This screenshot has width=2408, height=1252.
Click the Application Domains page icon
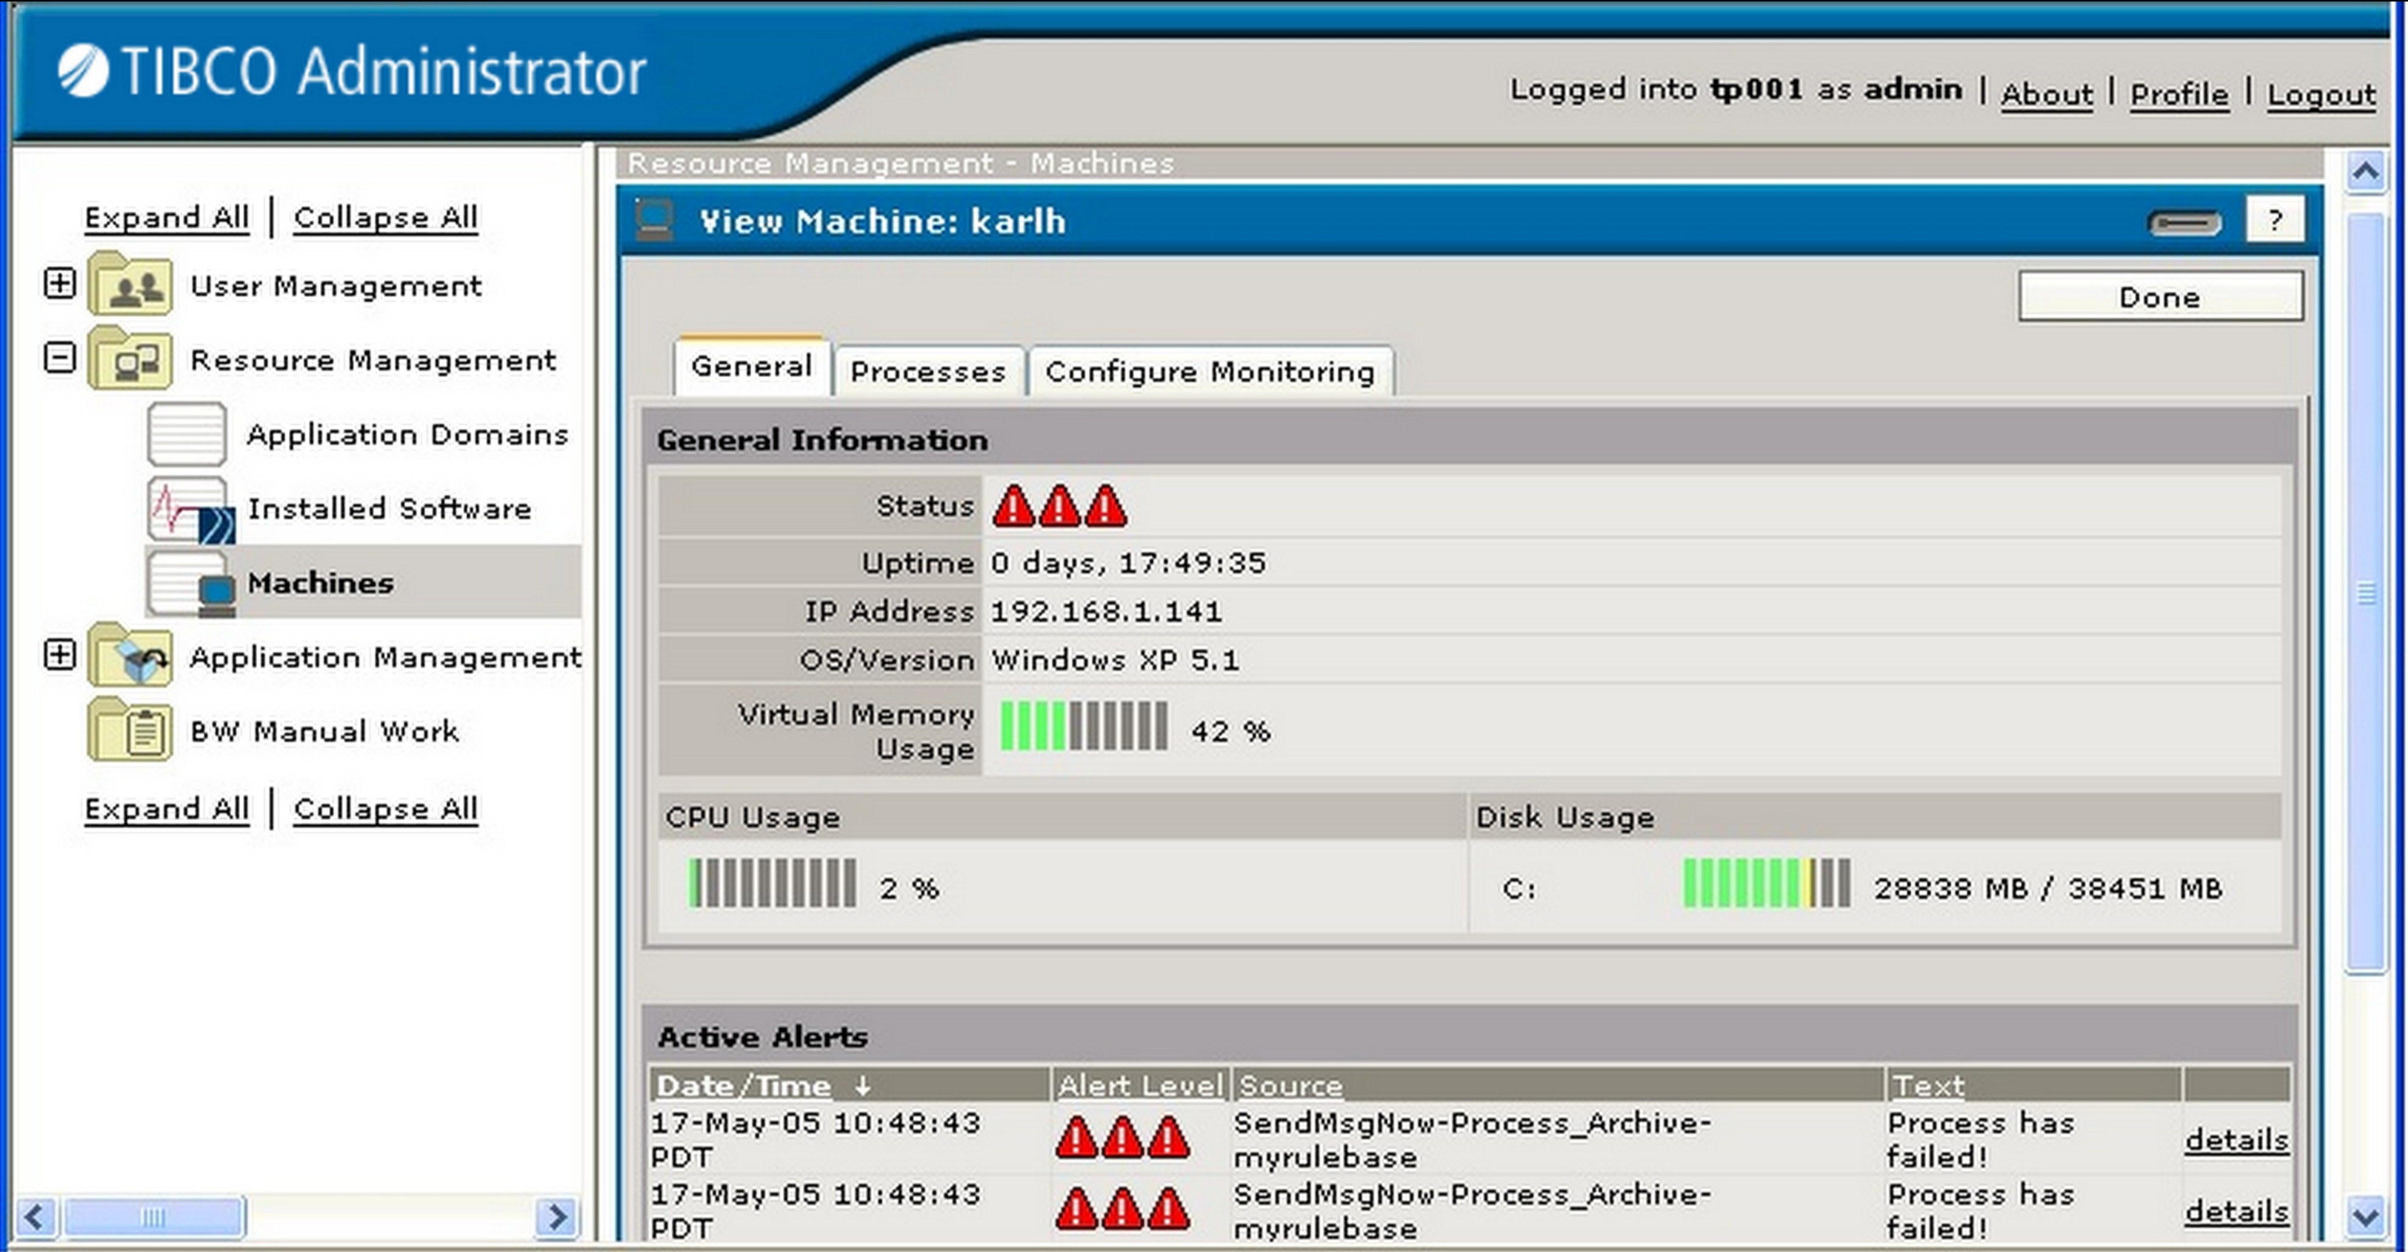[x=187, y=434]
